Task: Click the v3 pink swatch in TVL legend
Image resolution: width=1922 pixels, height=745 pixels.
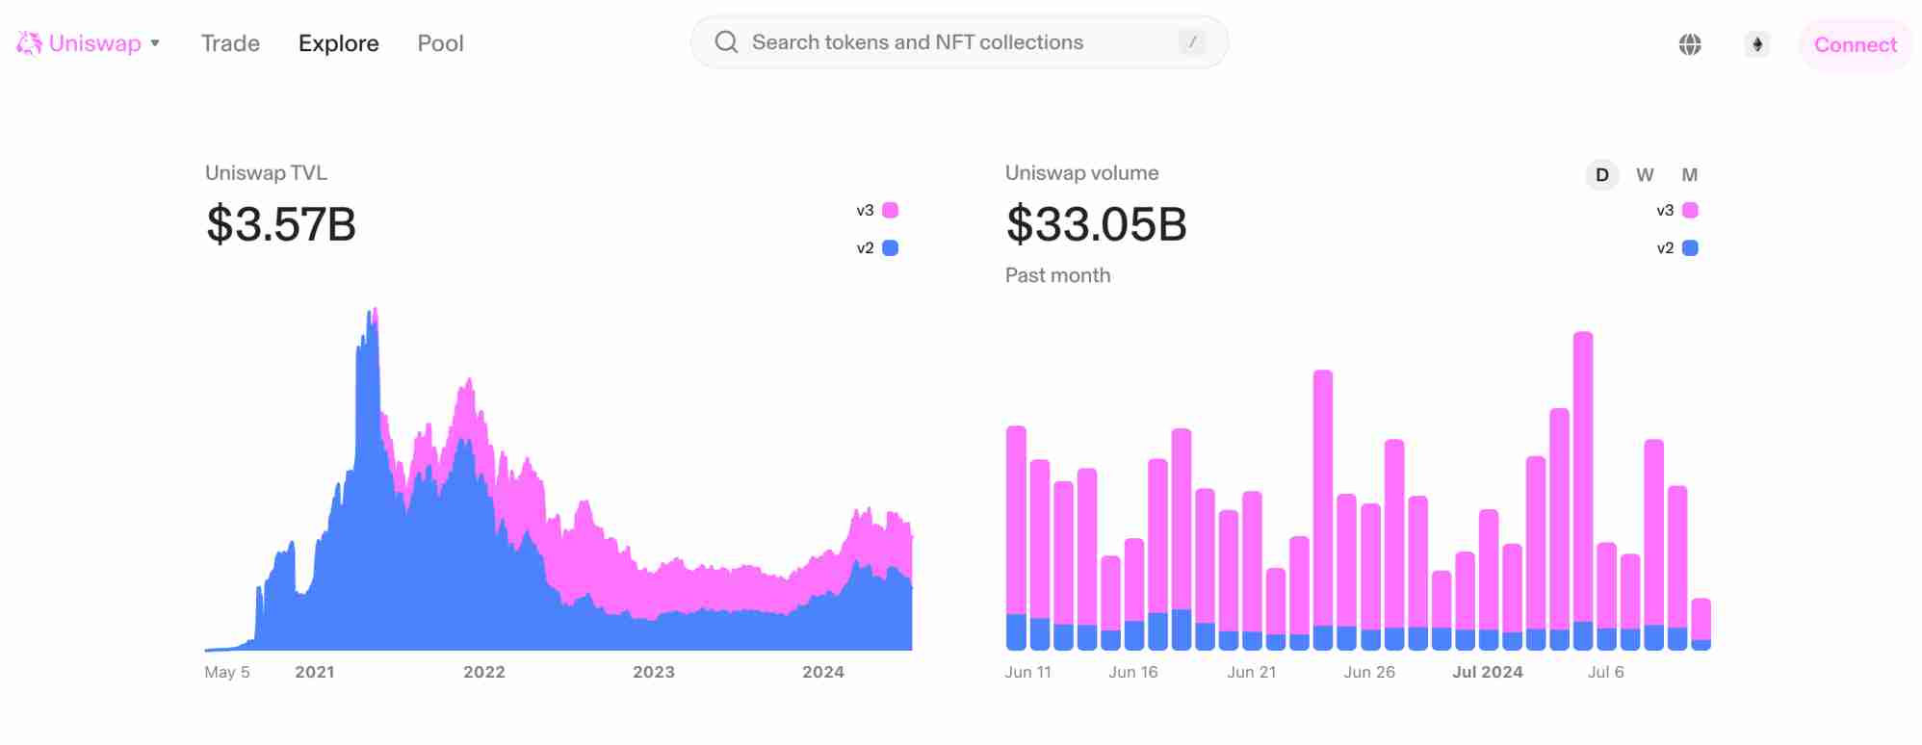Action: 891,210
